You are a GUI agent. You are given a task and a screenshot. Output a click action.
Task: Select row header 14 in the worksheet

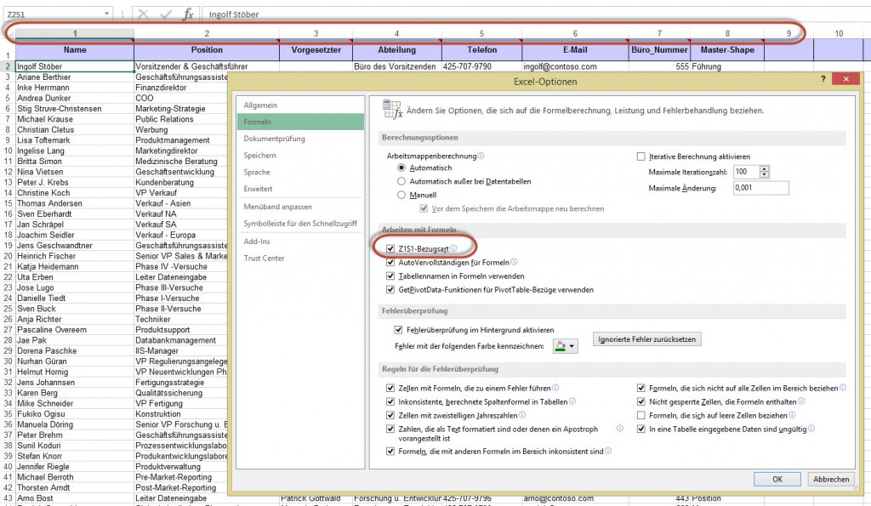(x=8, y=193)
